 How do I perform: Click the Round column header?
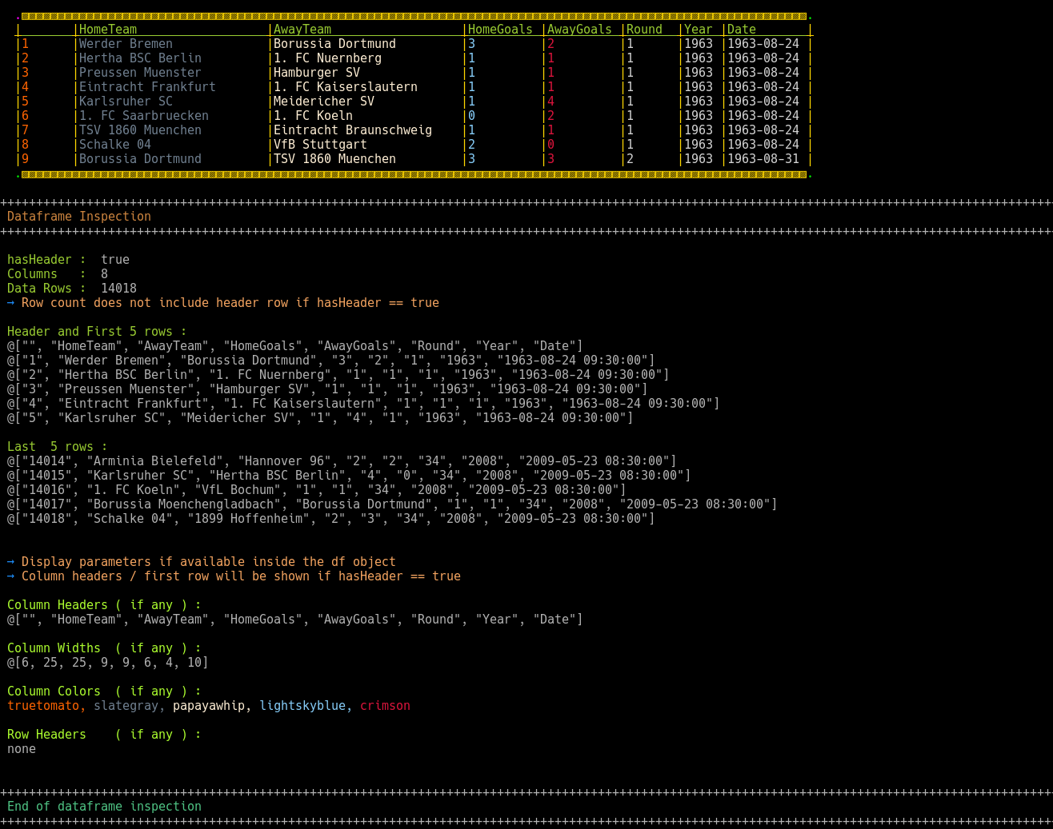click(644, 30)
